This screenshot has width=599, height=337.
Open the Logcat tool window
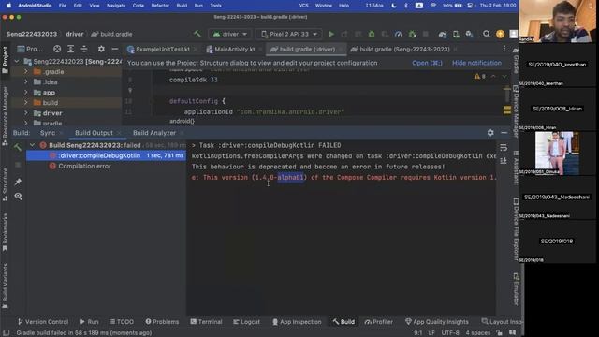click(x=246, y=322)
